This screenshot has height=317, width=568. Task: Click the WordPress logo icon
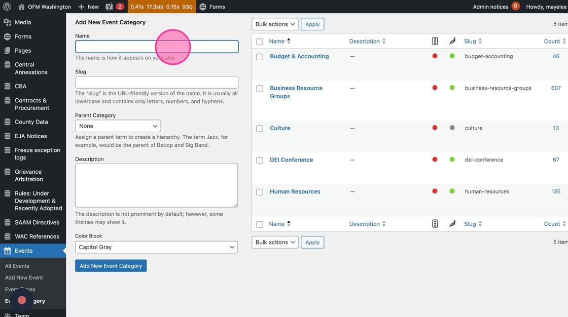[7, 7]
